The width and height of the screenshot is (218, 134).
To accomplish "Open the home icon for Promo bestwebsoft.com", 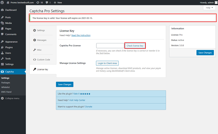I will point(8,2).
